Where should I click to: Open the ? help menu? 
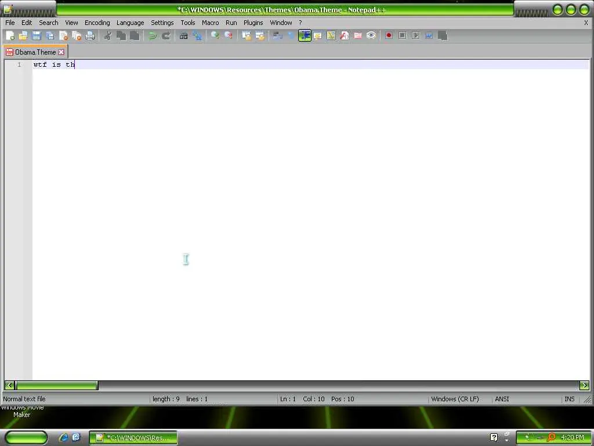(x=300, y=23)
